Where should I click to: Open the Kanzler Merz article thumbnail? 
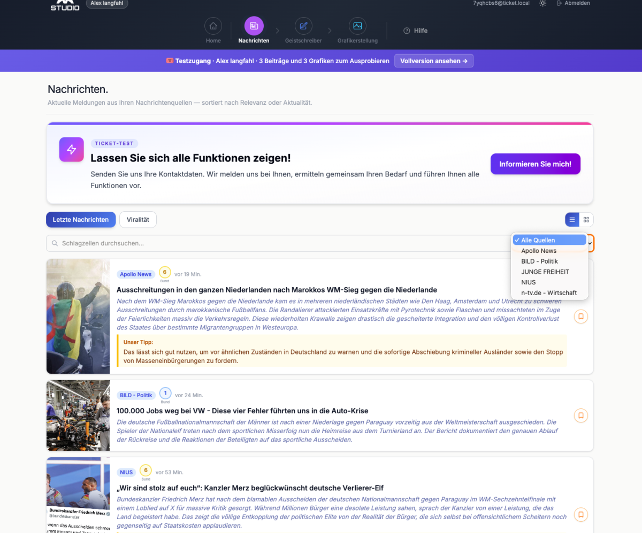coord(78,495)
